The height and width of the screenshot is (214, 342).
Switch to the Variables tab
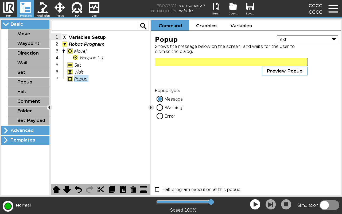tap(241, 26)
